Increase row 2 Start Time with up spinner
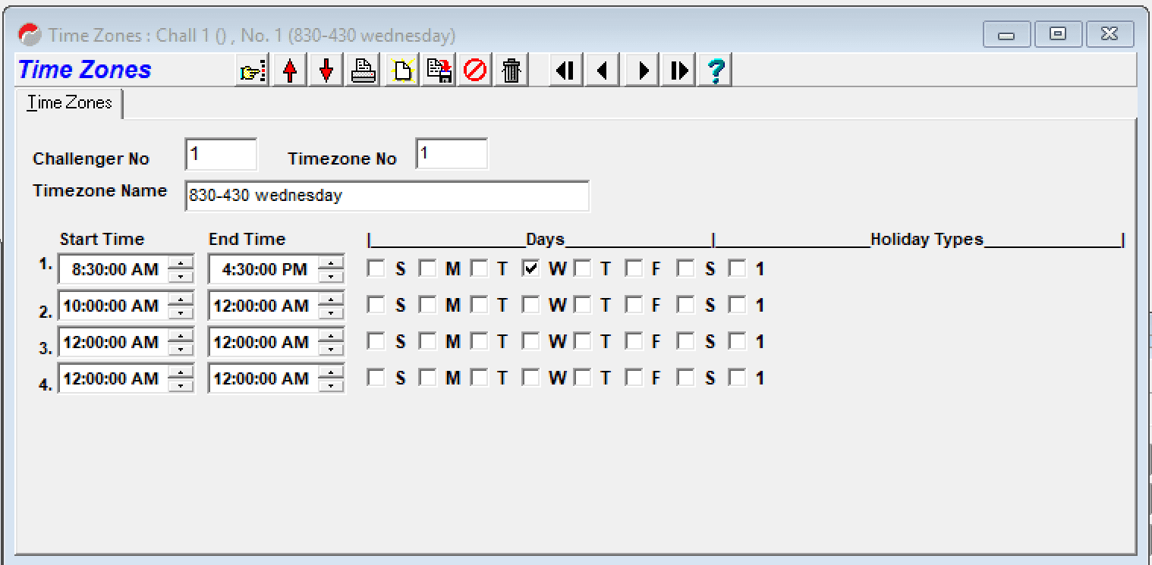Viewport: 1152px width, 565px height. tap(181, 300)
